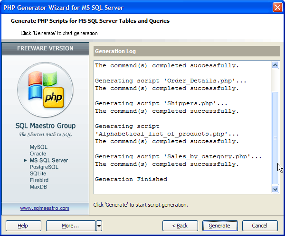Select PostgreSQL in the product list
285x236 pixels.
[x=44, y=167]
